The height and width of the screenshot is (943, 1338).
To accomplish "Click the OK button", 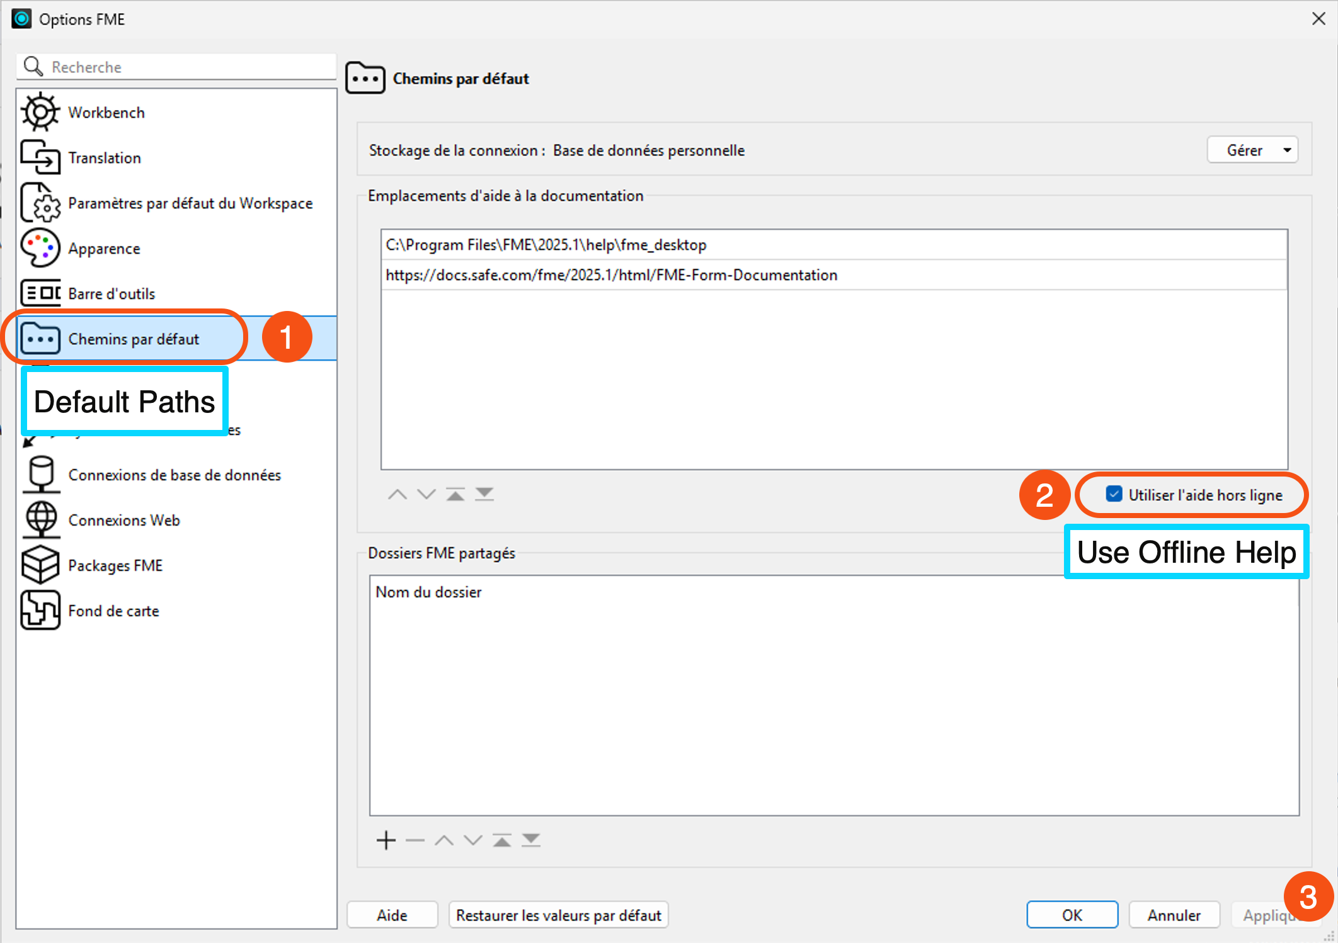I will click(x=1072, y=915).
